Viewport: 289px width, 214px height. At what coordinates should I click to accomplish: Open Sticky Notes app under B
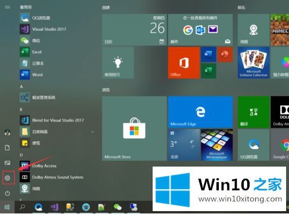(x=56, y=143)
